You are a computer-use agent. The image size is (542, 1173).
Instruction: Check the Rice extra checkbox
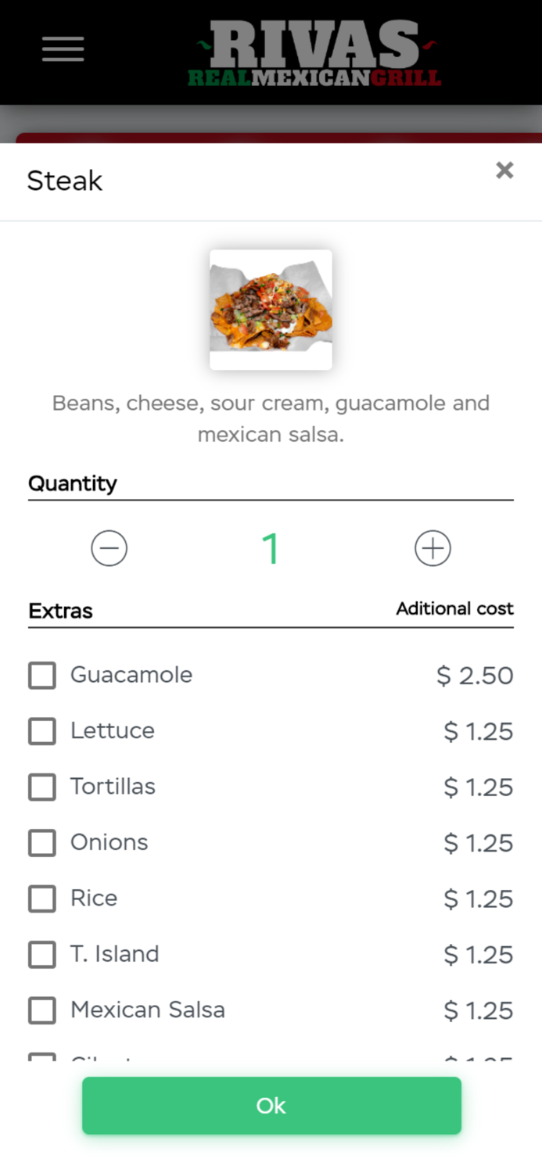pyautogui.click(x=41, y=899)
